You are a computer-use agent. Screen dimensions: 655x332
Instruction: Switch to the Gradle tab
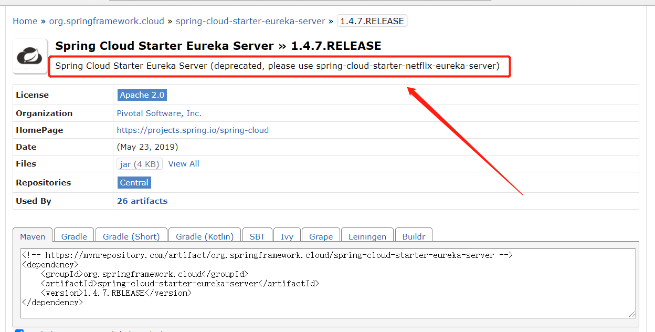(x=73, y=236)
